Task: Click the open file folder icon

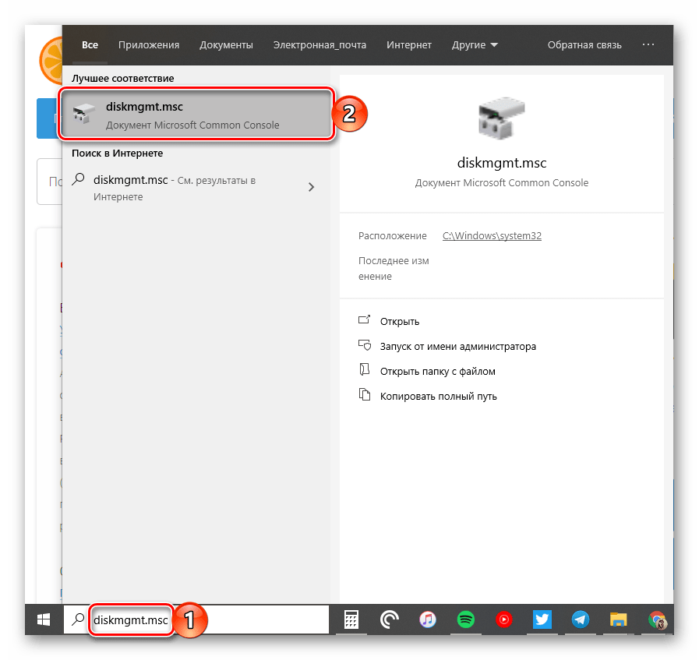Action: pos(364,369)
